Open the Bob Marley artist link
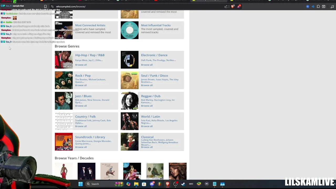The image size is (336, 189). pyautogui.click(x=147, y=100)
